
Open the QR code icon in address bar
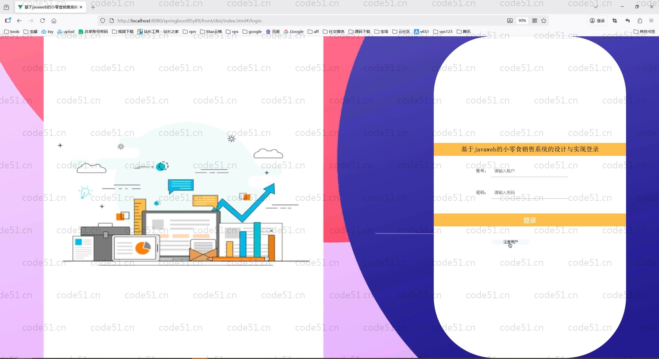535,21
